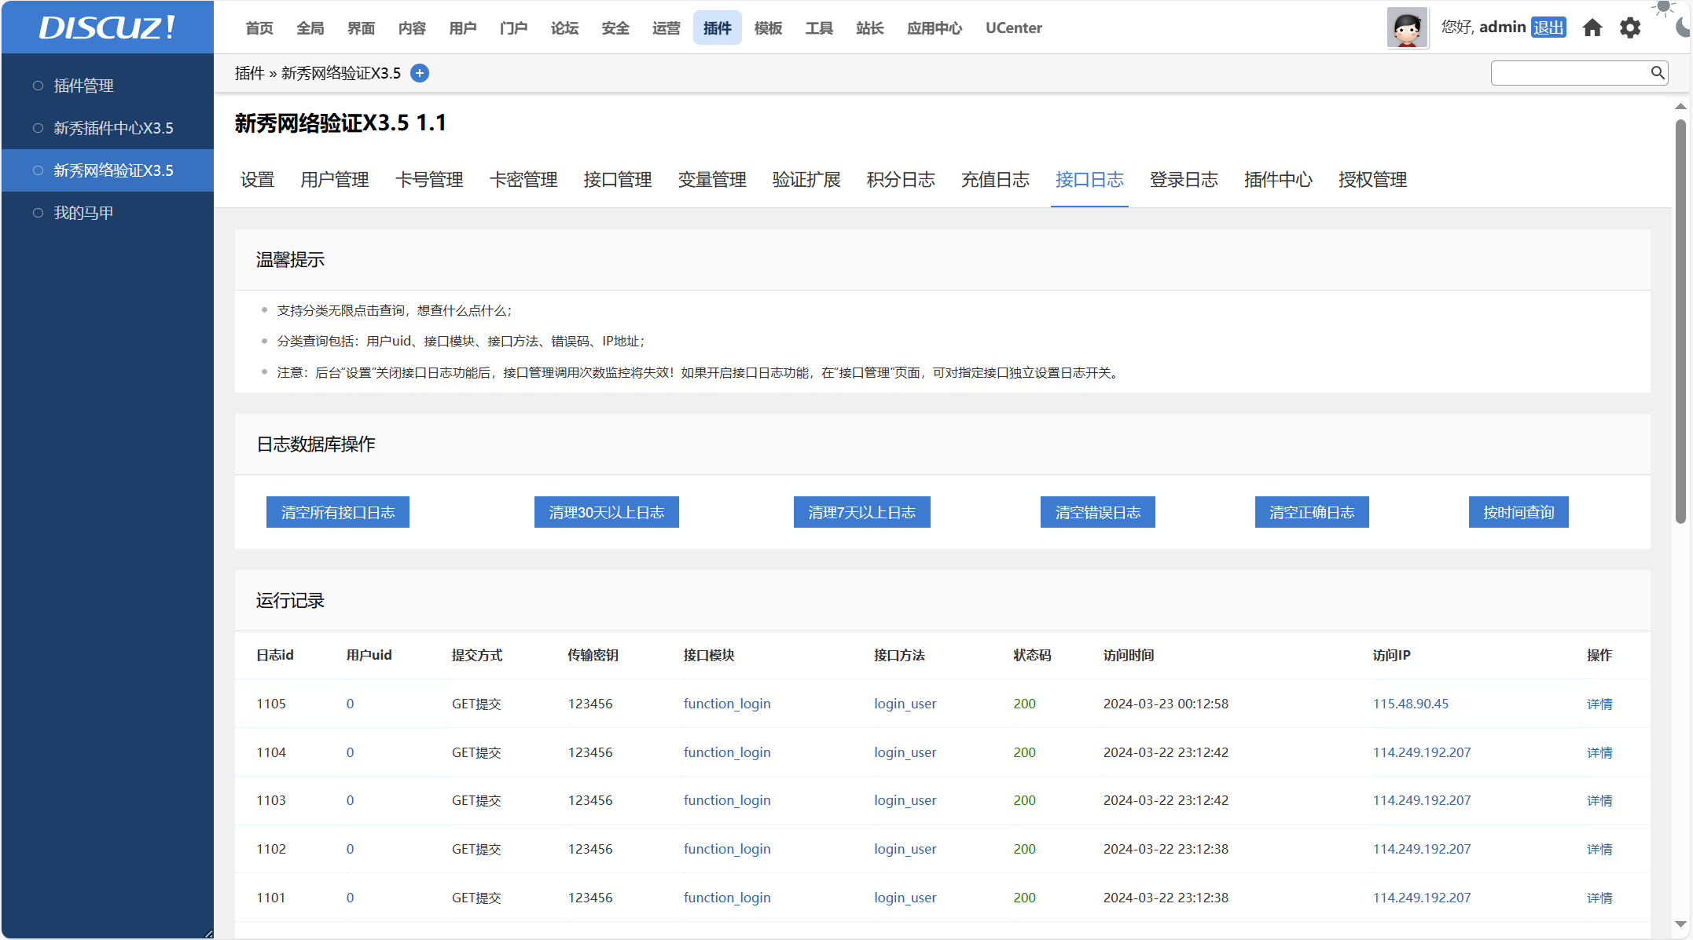Switch to the 变量管理 tab
1693x940 pixels.
click(x=712, y=180)
